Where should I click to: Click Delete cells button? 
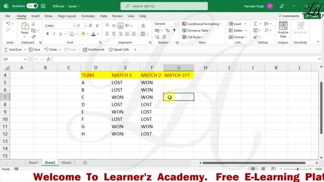tap(235, 30)
